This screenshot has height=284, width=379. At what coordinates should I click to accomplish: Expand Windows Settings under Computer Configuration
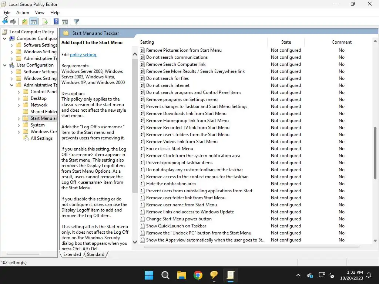click(11, 52)
